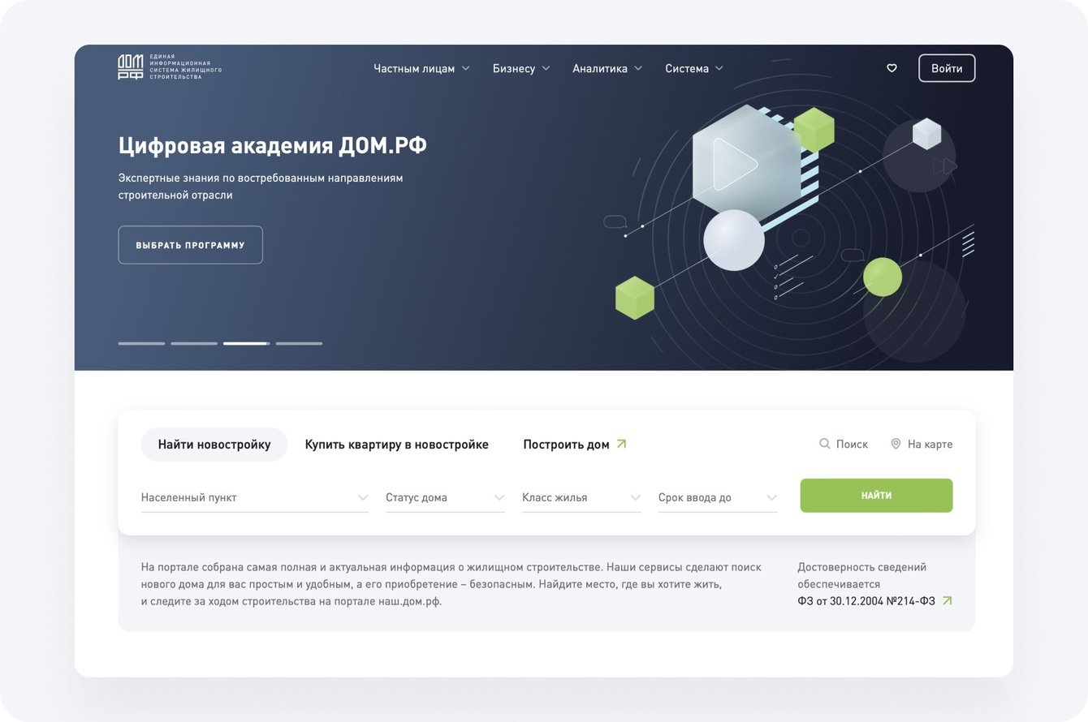Go to the first banner slide indicator
The height and width of the screenshot is (722, 1088).
coord(141,344)
